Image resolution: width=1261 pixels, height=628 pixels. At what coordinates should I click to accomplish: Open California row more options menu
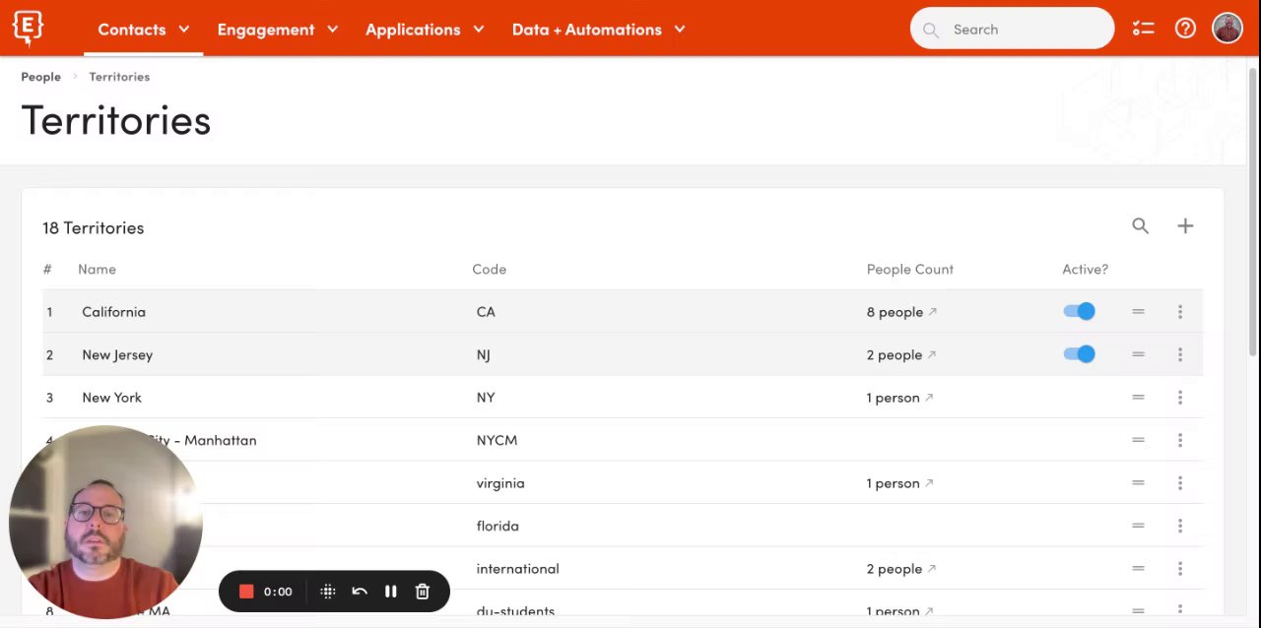pos(1179,312)
